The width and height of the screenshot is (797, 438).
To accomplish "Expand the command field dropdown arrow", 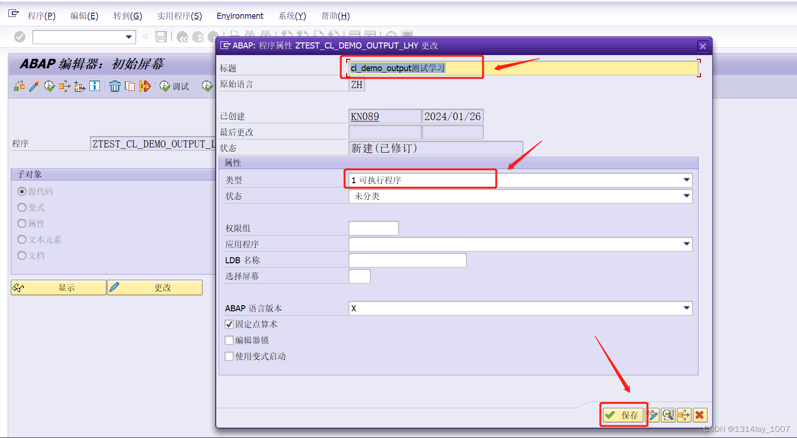I will click(128, 37).
